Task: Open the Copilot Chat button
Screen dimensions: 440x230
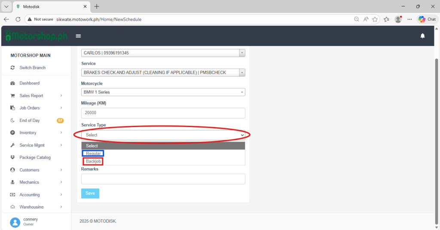Action: [427, 19]
